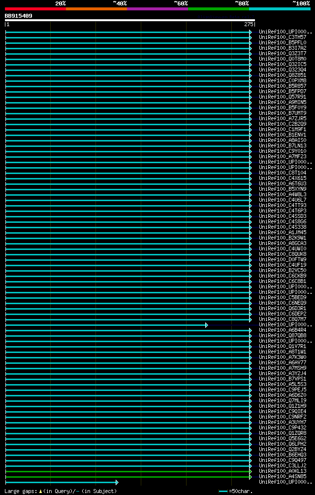
Task: Click hit label UniRef100_A7MF23
Action: (283, 157)
